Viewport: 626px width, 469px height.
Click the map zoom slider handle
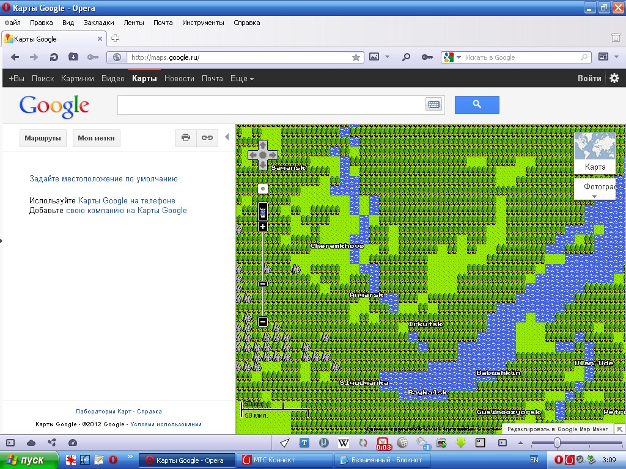tap(263, 284)
